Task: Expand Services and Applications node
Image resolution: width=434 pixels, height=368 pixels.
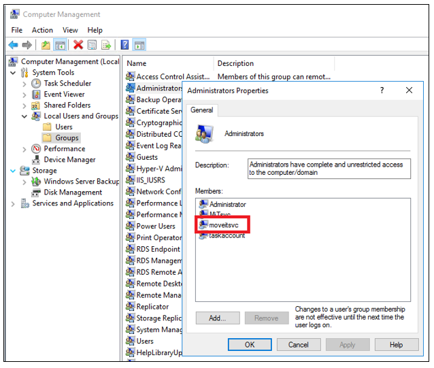Action: [13, 204]
